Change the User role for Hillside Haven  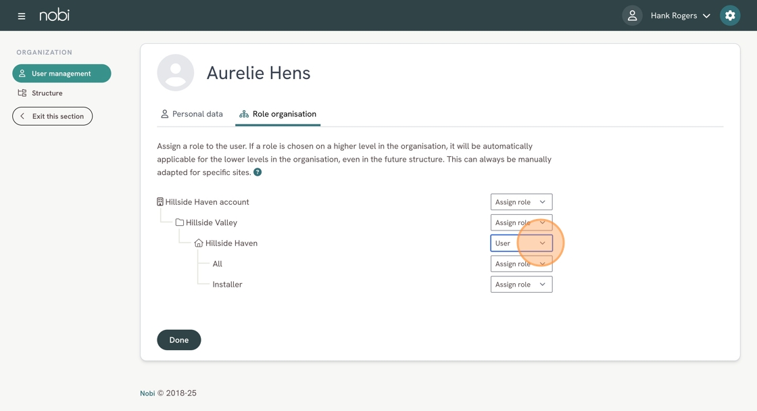[521, 243]
